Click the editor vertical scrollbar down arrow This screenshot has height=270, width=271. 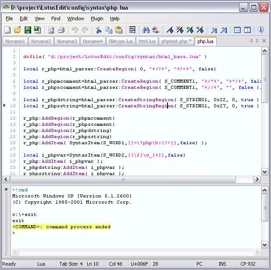pyautogui.click(x=264, y=172)
